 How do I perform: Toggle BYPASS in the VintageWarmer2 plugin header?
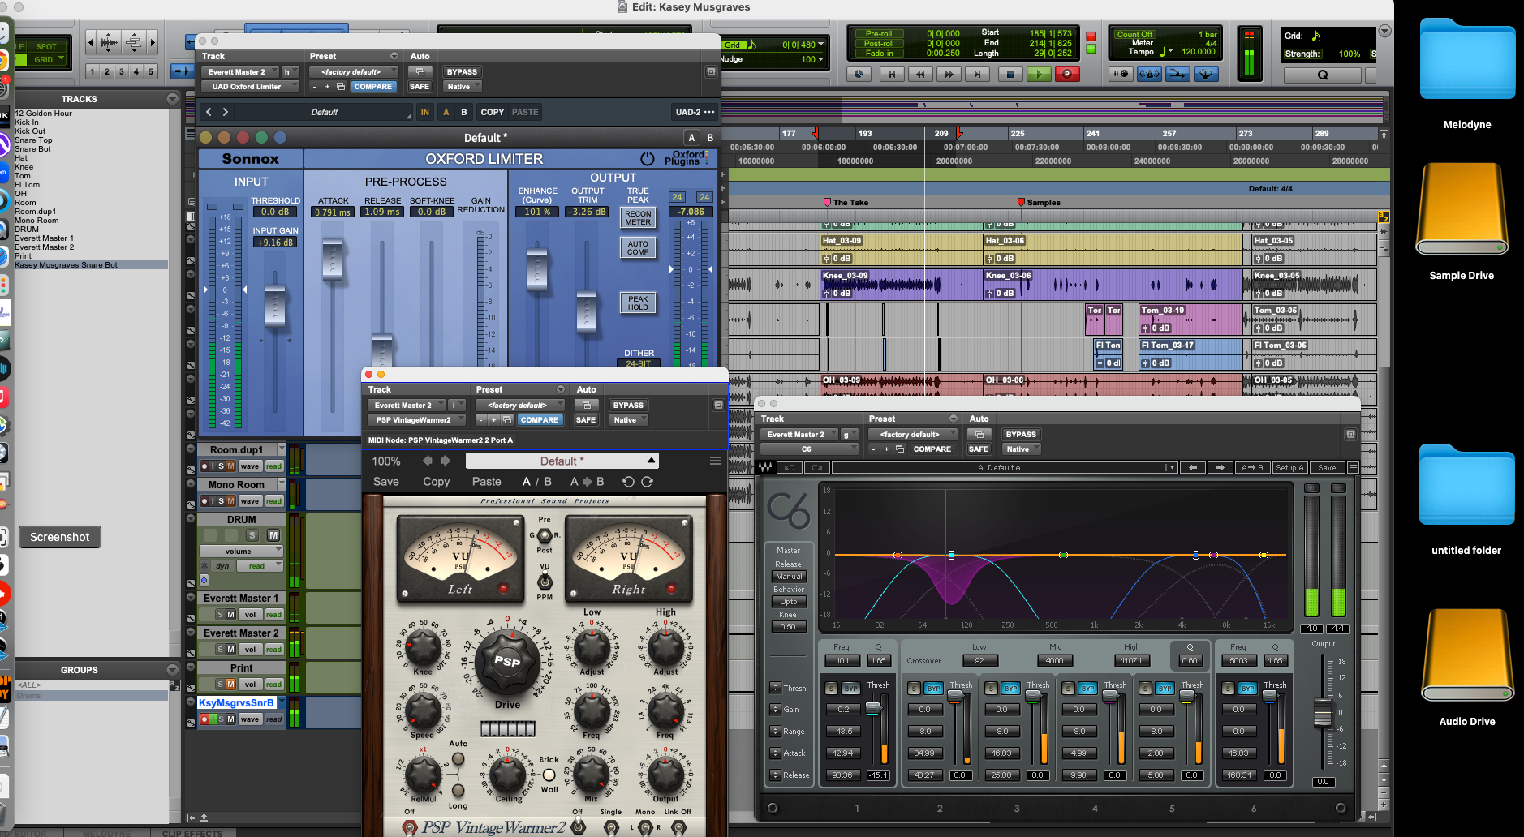(x=628, y=406)
